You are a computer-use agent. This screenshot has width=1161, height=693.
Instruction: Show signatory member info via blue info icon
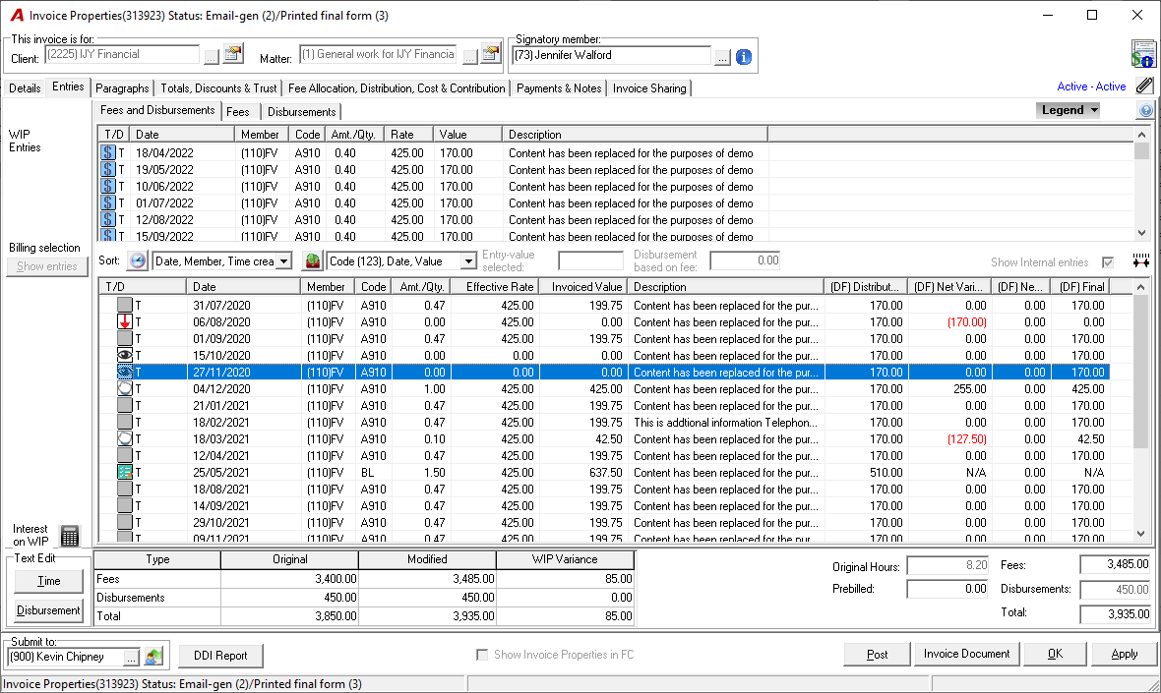tap(744, 56)
